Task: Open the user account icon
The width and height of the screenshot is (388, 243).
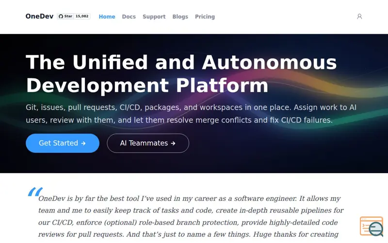Action: 359,17
